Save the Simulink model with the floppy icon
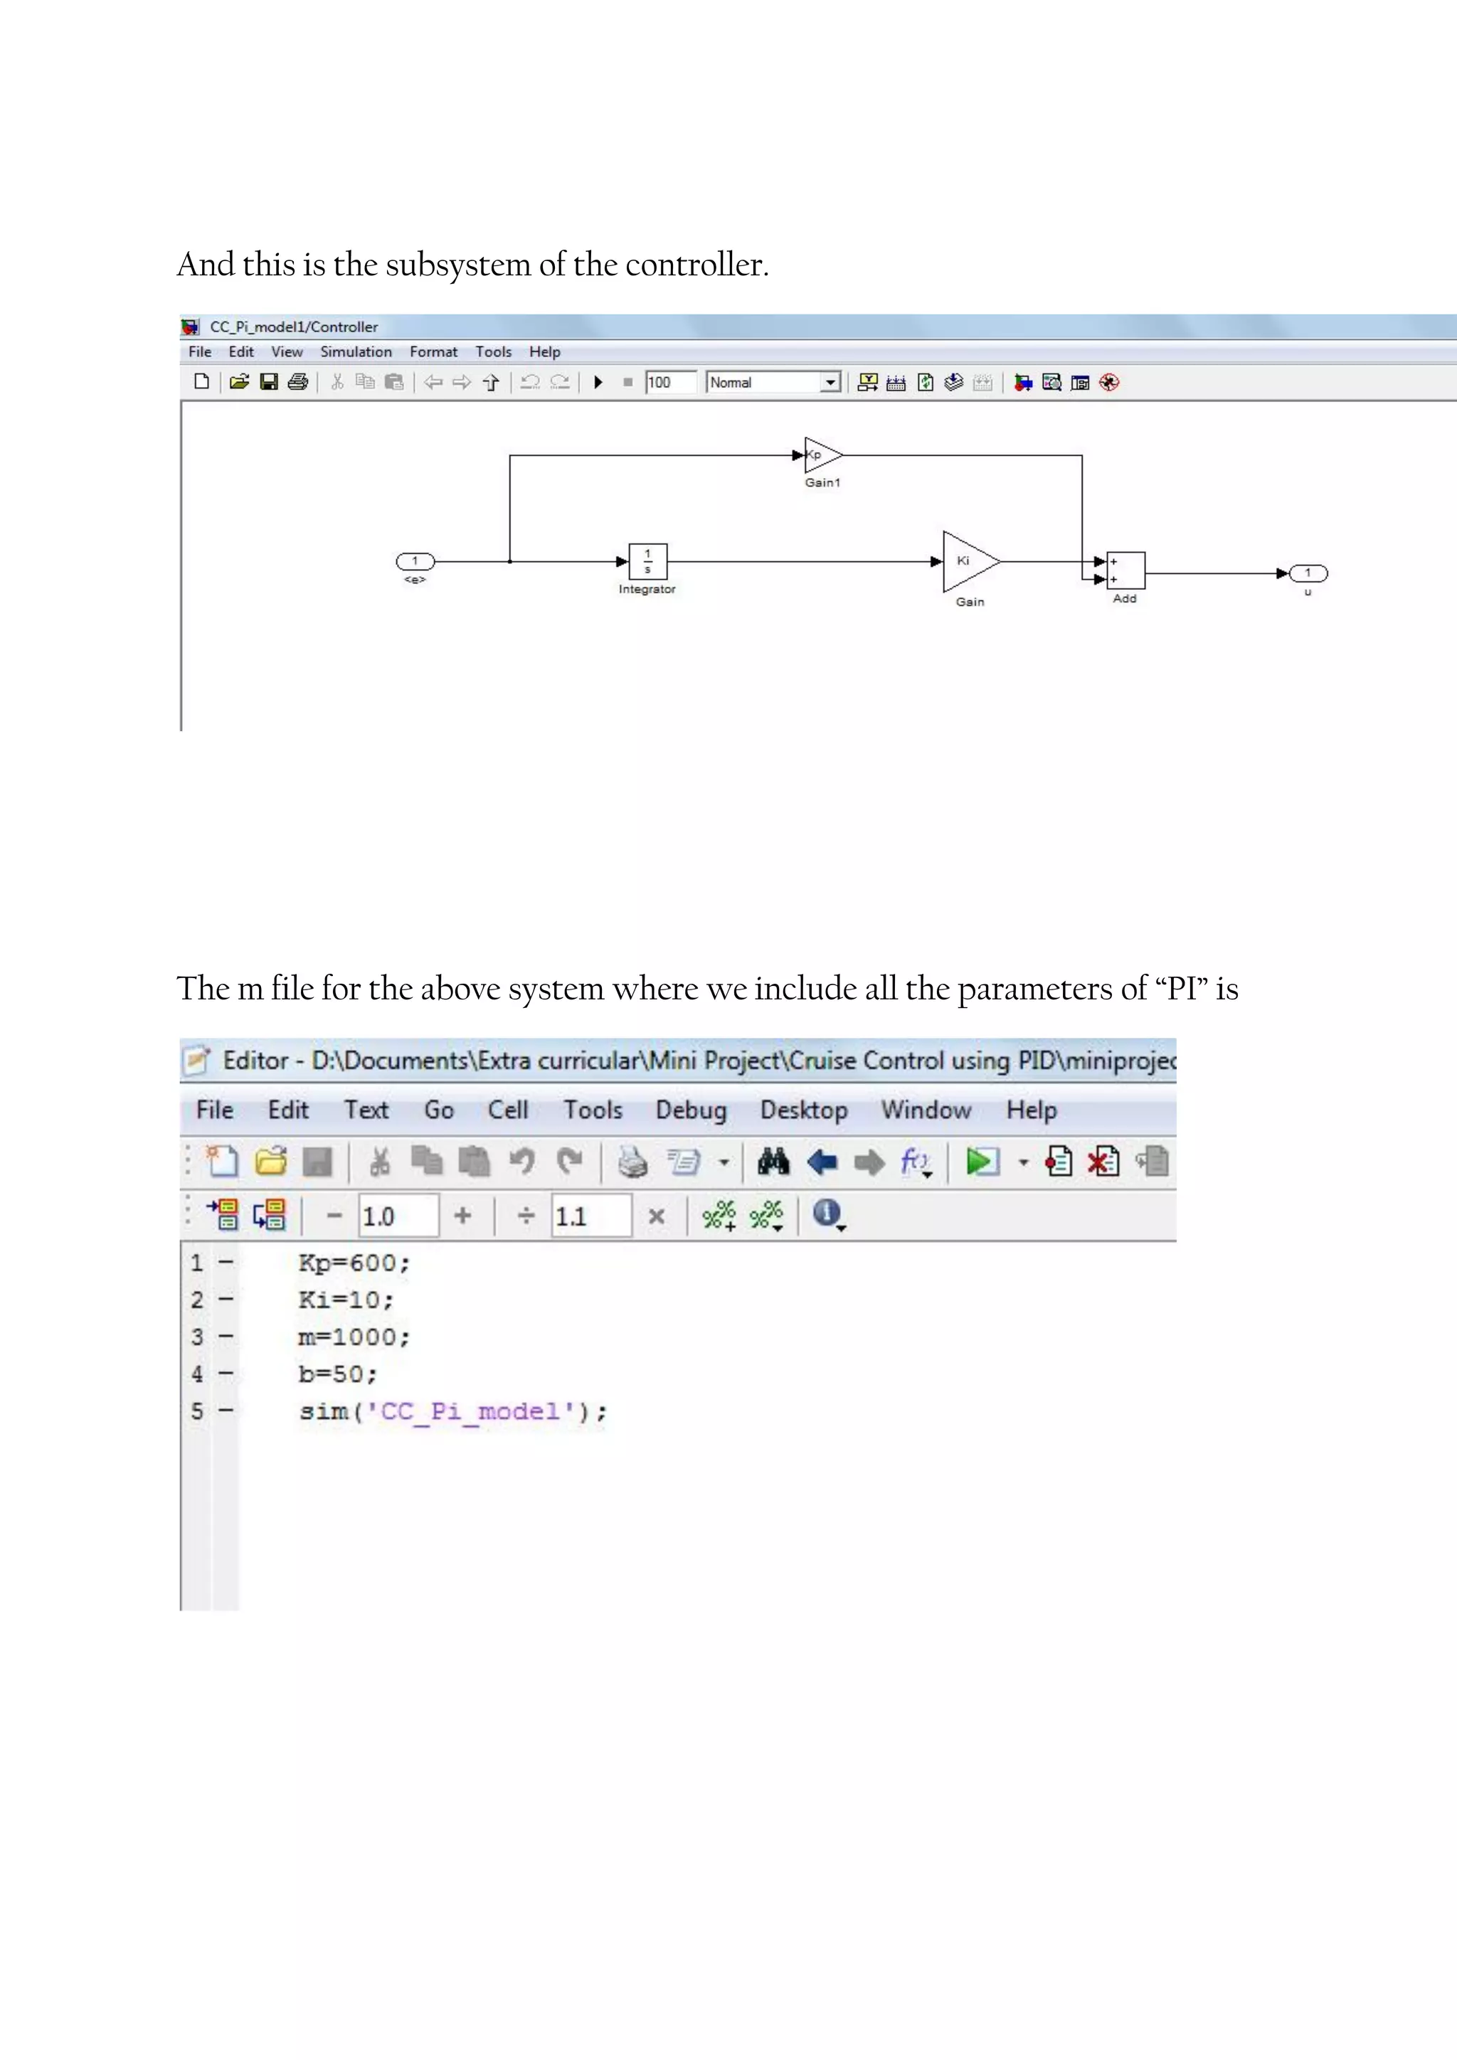The height and width of the screenshot is (2060, 1457). tap(268, 382)
